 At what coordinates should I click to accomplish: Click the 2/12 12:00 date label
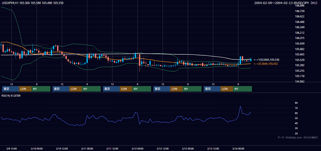click(163, 148)
